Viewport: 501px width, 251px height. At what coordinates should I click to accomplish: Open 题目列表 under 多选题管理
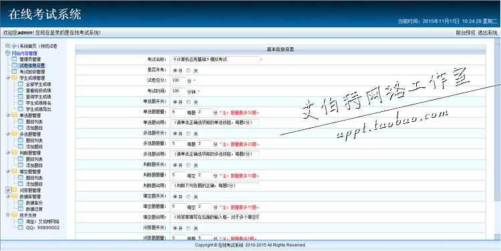click(34, 140)
